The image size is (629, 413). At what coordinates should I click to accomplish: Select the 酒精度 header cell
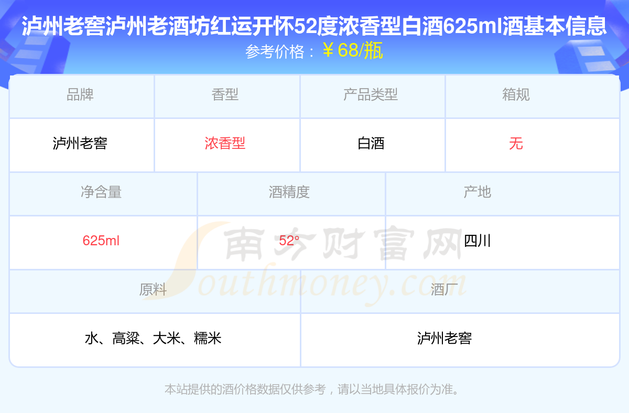click(291, 194)
